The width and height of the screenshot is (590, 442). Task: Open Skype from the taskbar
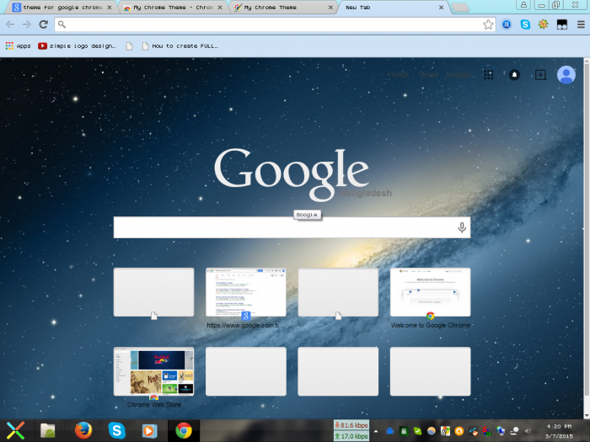(x=116, y=431)
